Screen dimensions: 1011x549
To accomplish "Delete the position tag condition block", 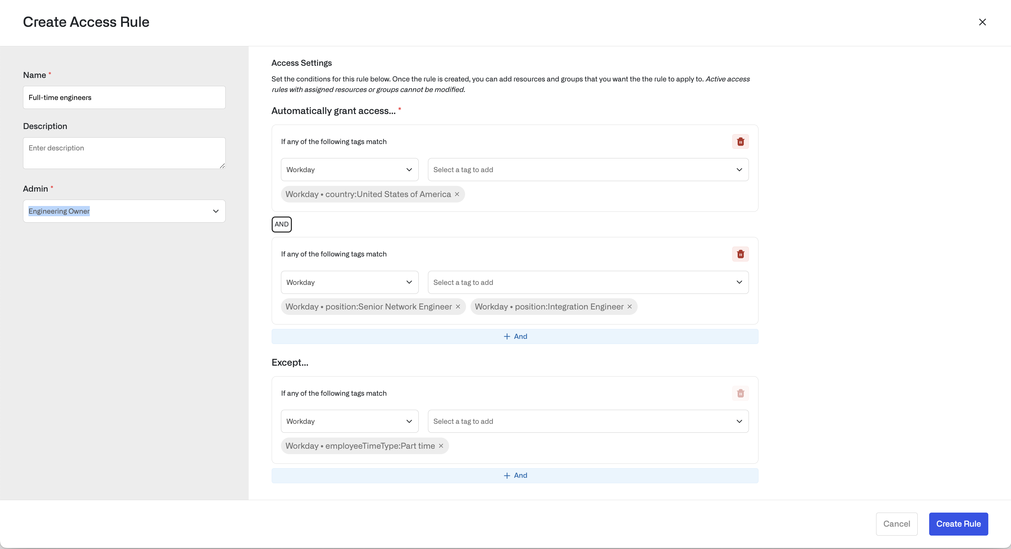I will point(740,254).
